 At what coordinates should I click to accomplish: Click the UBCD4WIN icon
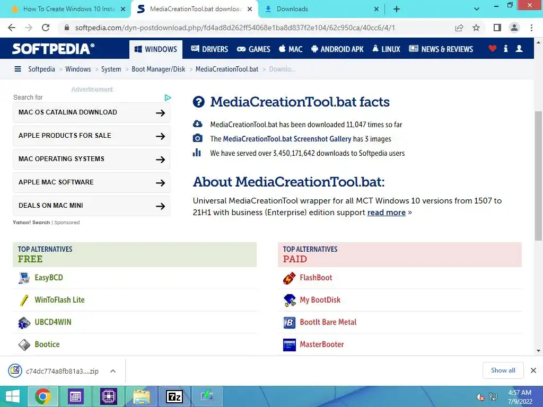pos(24,323)
